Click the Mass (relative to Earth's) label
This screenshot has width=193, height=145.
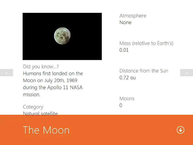pyautogui.click(x=146, y=43)
